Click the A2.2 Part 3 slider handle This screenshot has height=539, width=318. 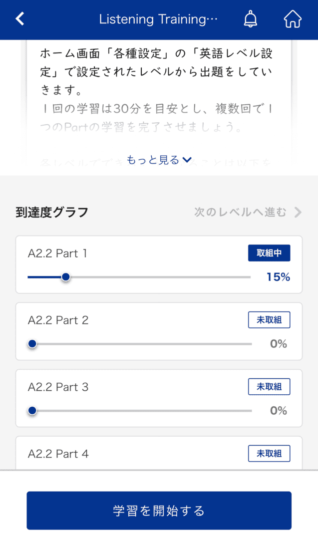click(x=32, y=410)
